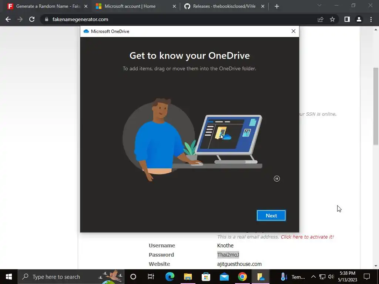Go back in browser history
The height and width of the screenshot is (284, 379).
click(x=8, y=19)
